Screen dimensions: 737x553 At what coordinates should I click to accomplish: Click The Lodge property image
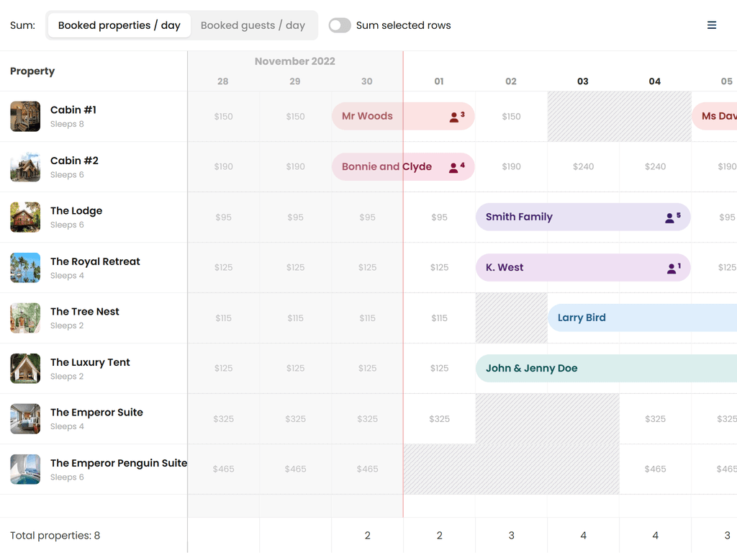click(25, 217)
